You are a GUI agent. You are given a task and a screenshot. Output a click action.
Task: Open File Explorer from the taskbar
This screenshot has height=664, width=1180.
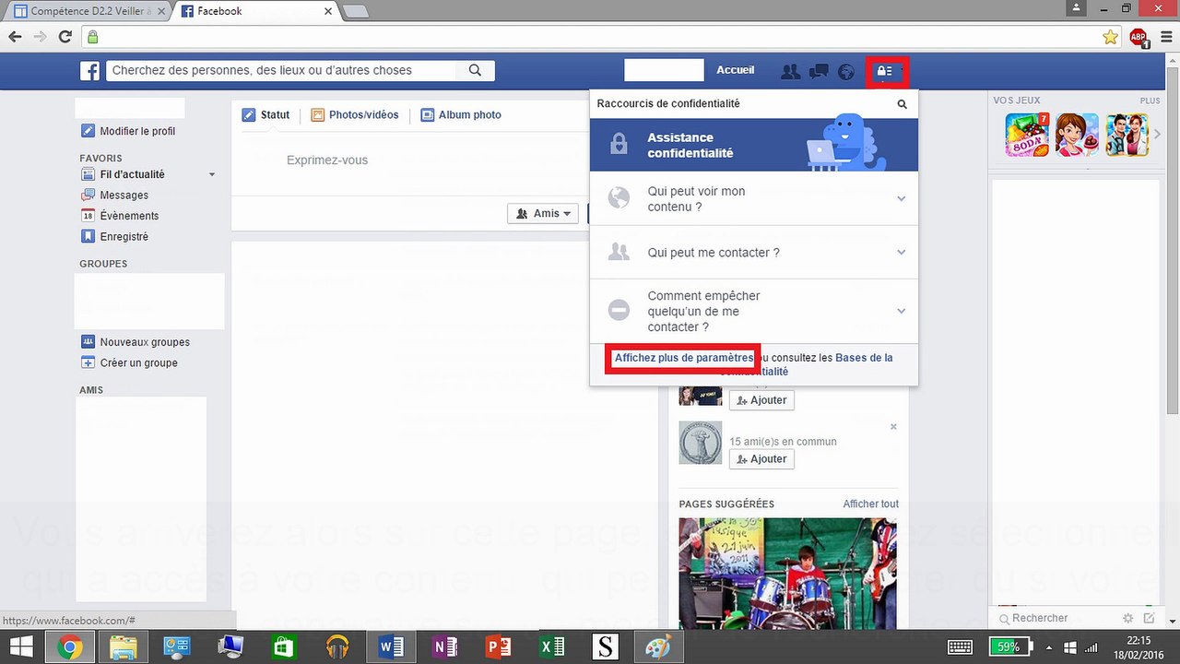point(123,647)
